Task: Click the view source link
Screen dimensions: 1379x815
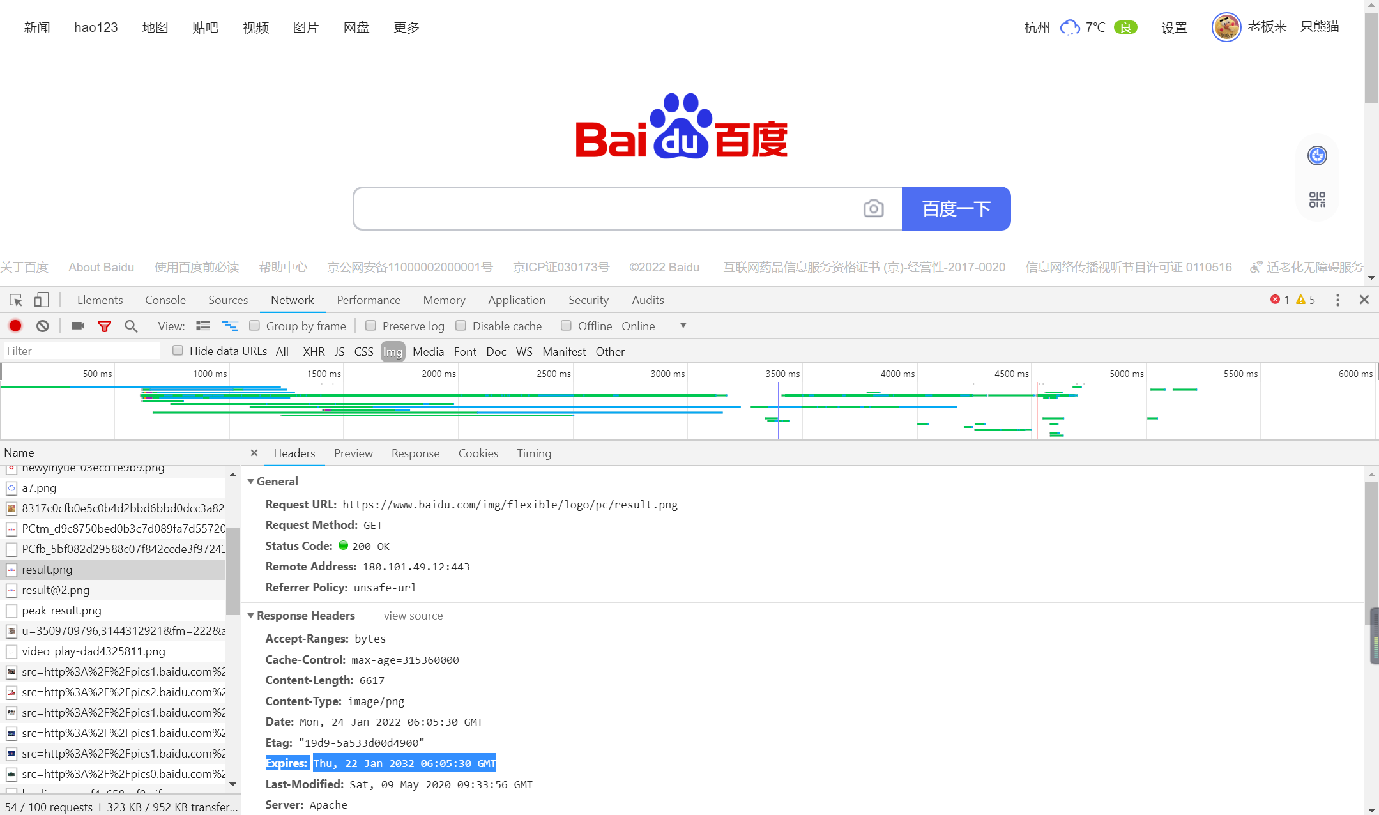Action: pos(413,616)
